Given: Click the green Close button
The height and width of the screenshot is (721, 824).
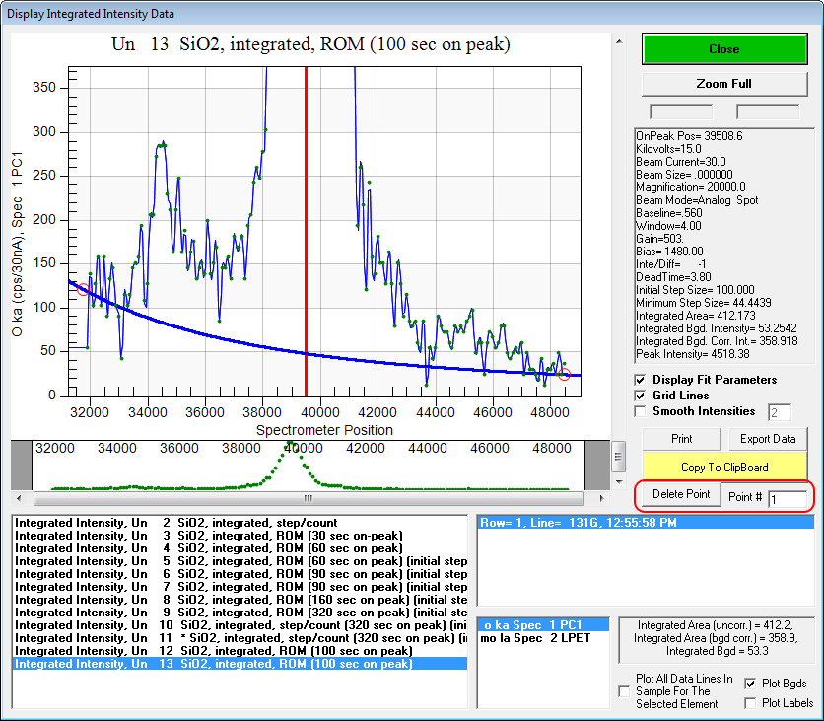Looking at the screenshot, I should click(x=723, y=49).
